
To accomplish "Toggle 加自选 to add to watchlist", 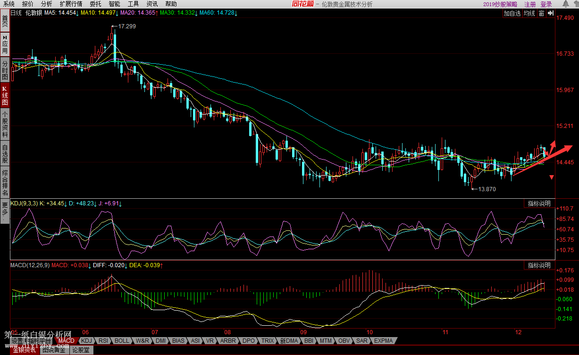I will [512, 14].
